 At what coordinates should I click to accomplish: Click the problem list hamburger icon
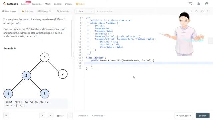pos(6,116)
